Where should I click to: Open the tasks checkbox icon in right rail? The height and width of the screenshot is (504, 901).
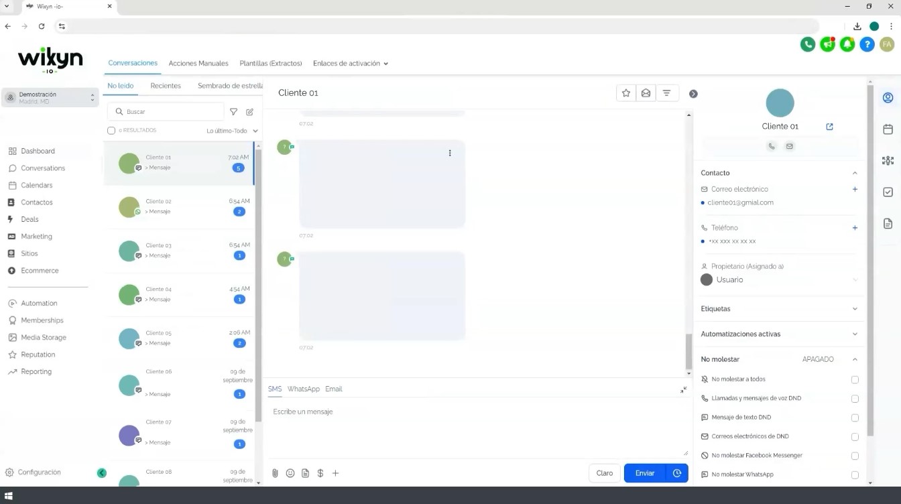(x=888, y=192)
